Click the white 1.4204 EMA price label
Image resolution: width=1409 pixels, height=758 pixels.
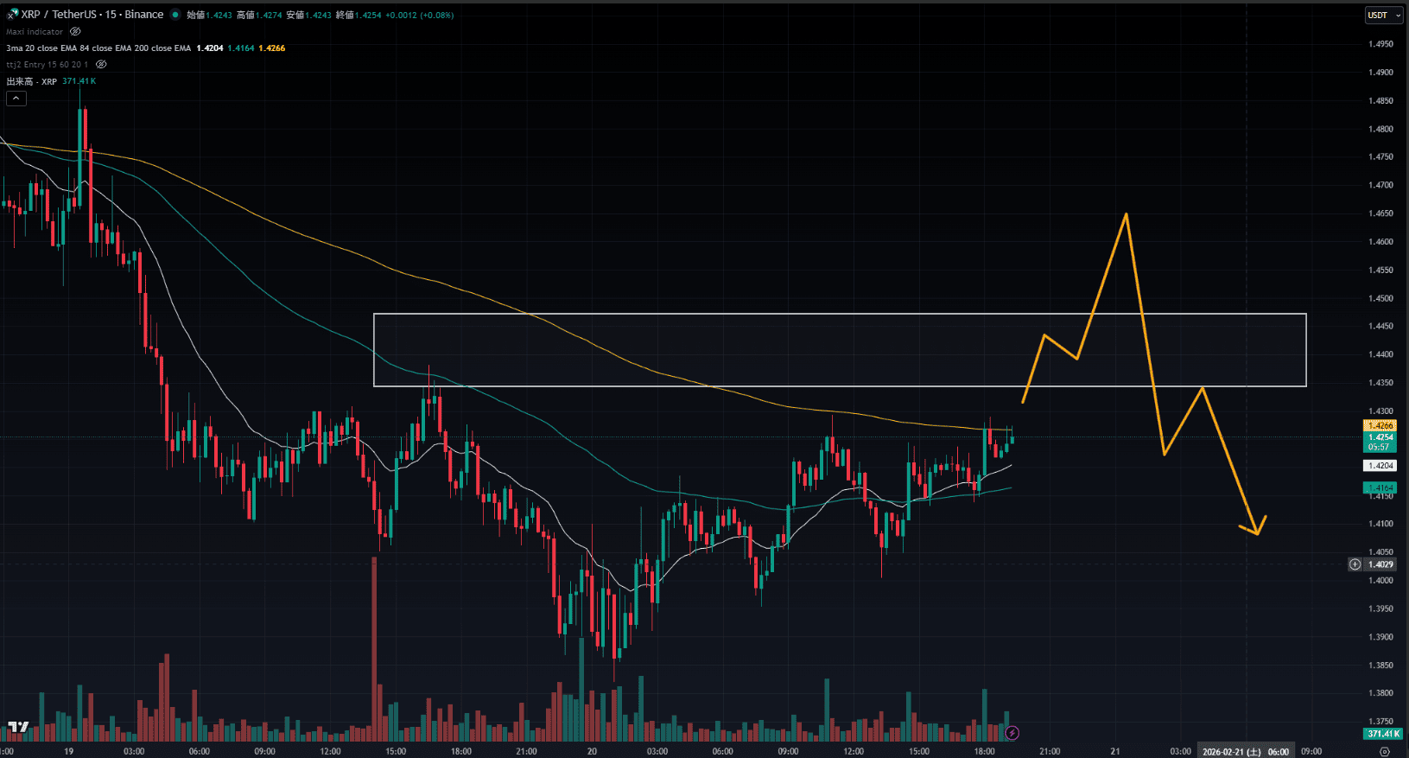tap(1380, 465)
